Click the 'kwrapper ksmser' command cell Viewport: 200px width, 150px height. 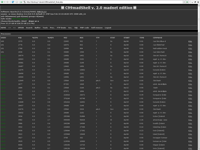click(160, 138)
